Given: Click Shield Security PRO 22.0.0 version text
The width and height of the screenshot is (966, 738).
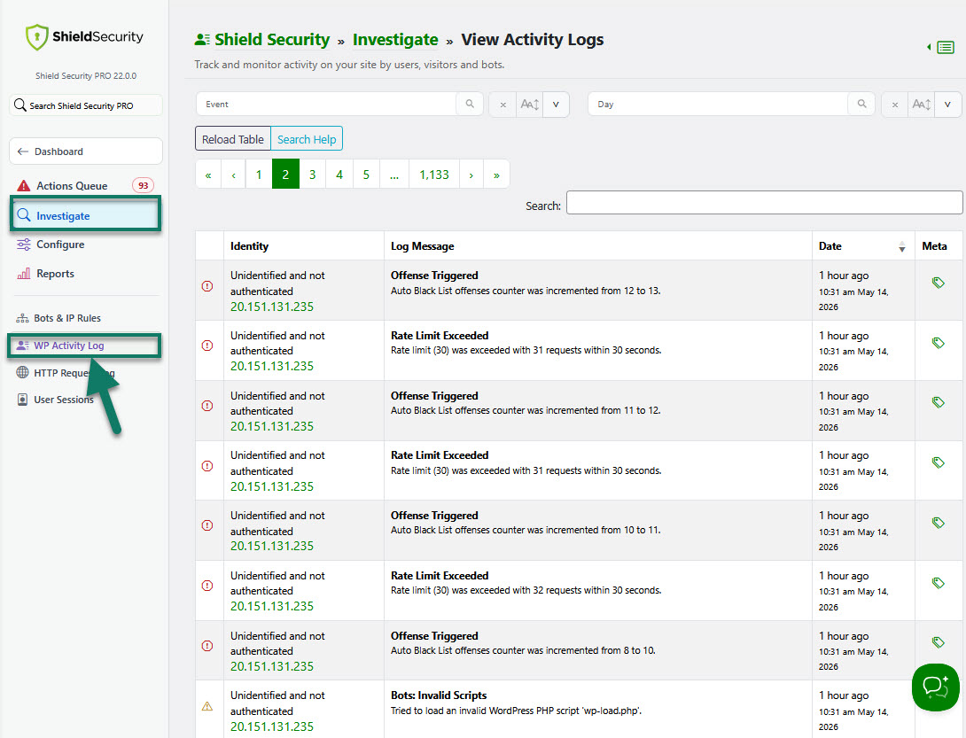Looking at the screenshot, I should click(86, 76).
